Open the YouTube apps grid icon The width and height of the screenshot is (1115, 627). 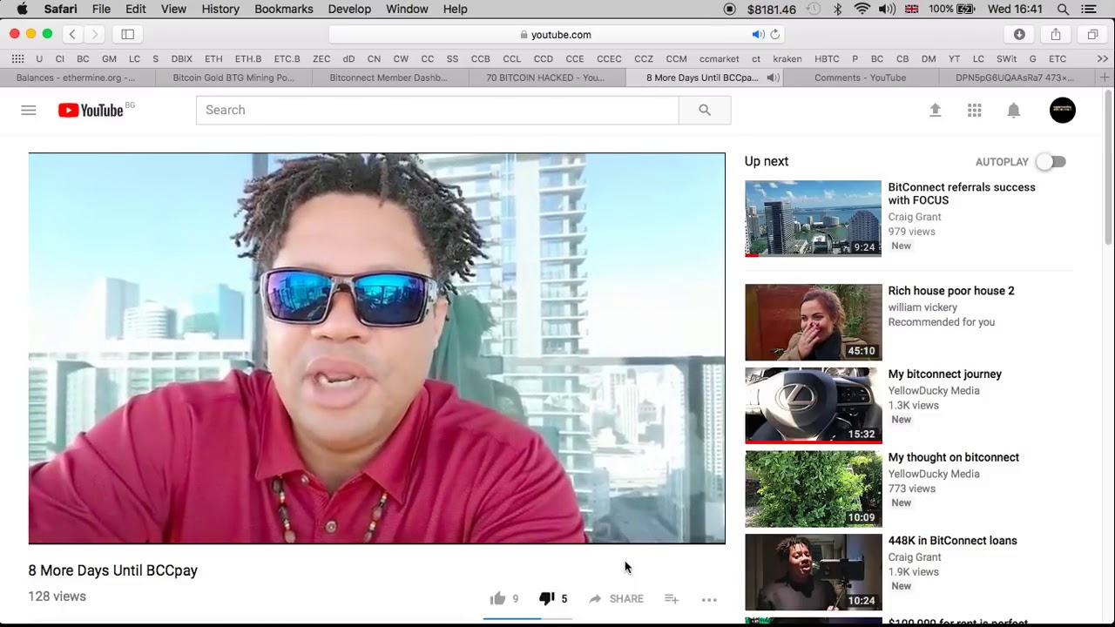(974, 110)
